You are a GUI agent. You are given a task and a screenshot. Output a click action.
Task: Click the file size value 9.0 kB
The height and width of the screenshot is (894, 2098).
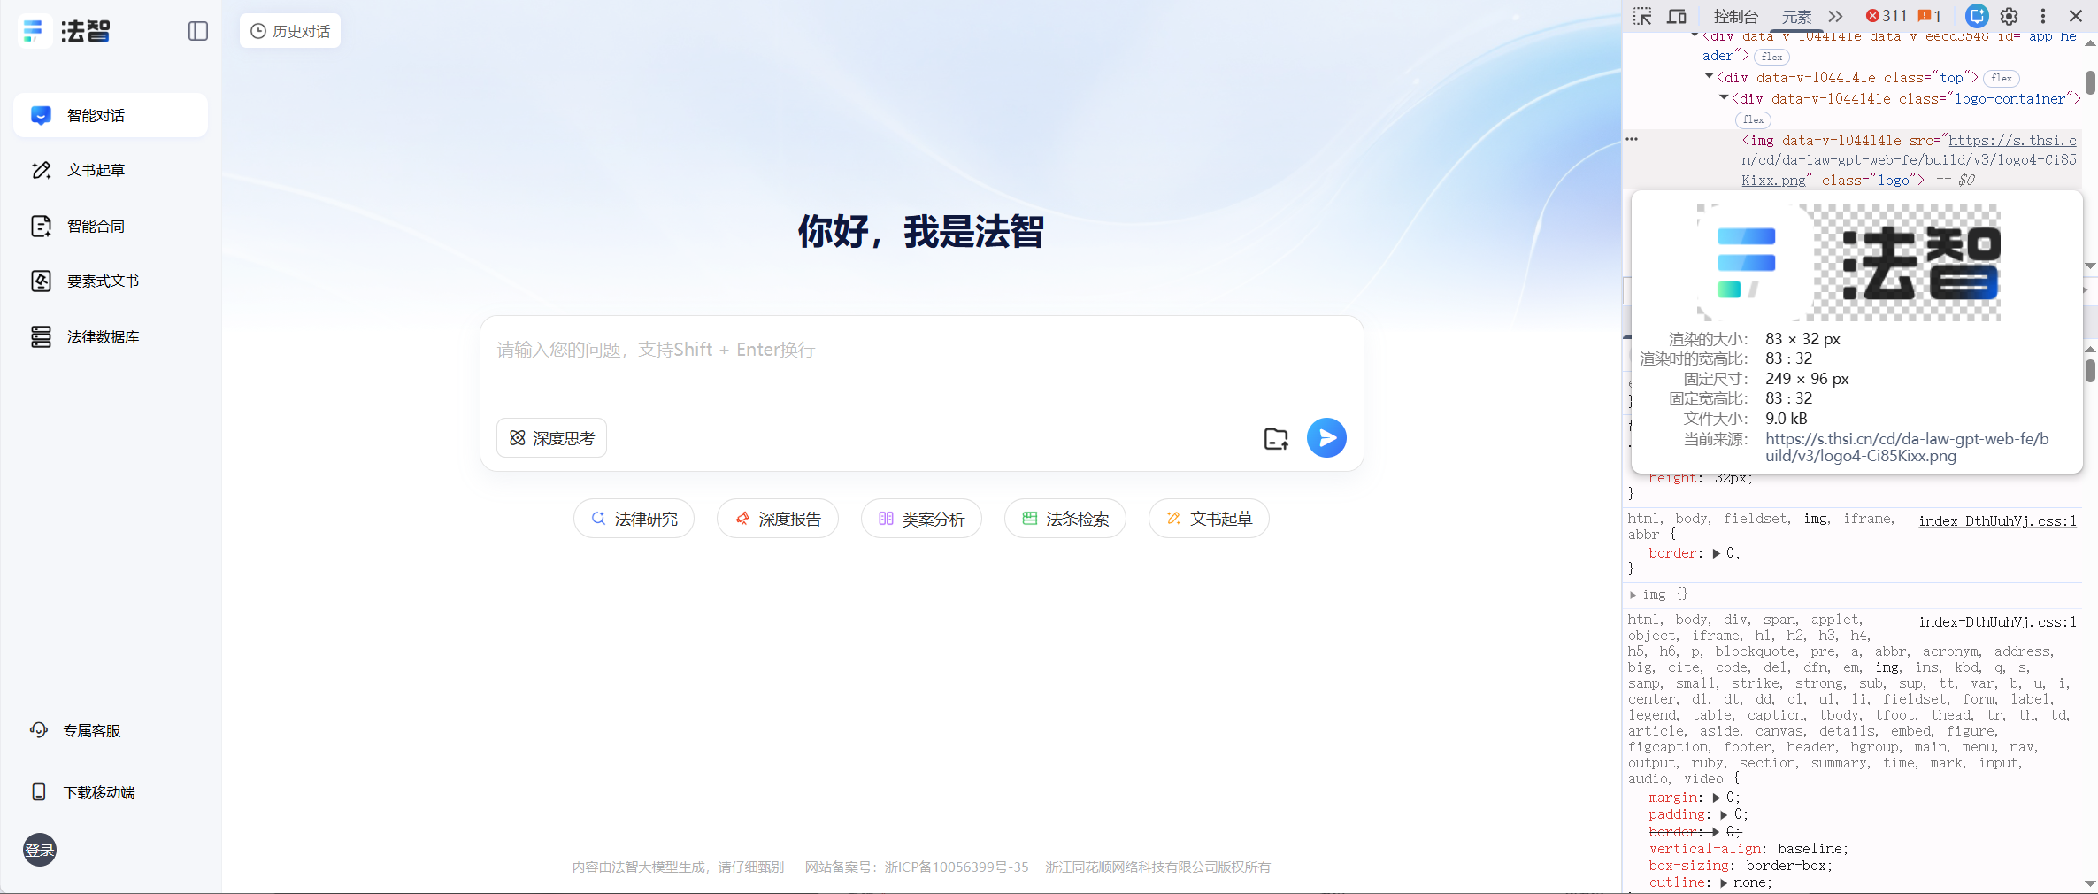(x=1787, y=419)
